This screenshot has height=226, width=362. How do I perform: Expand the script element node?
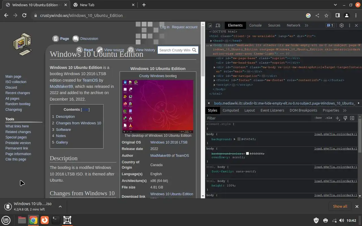[214, 85]
